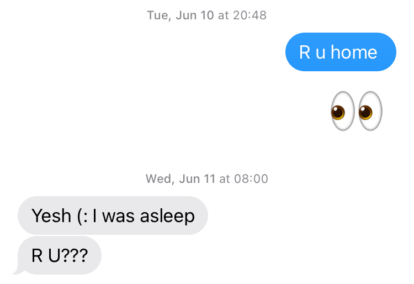Select the "Yesh (: I was asleep" bubble
The width and height of the screenshot is (414, 284).
click(x=113, y=215)
